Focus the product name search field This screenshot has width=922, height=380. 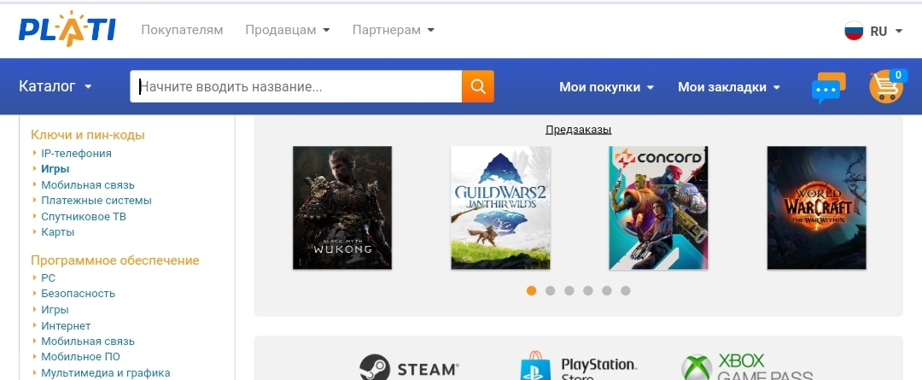point(295,86)
